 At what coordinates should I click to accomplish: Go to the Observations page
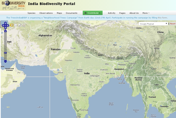(46, 13)
